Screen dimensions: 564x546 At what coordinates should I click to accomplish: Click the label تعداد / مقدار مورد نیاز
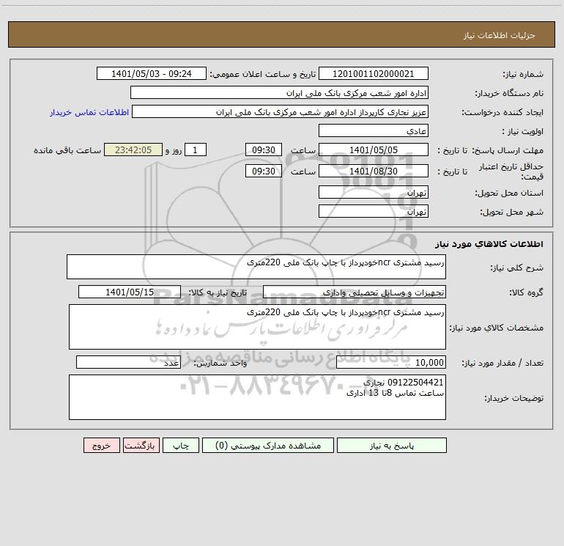(502, 364)
